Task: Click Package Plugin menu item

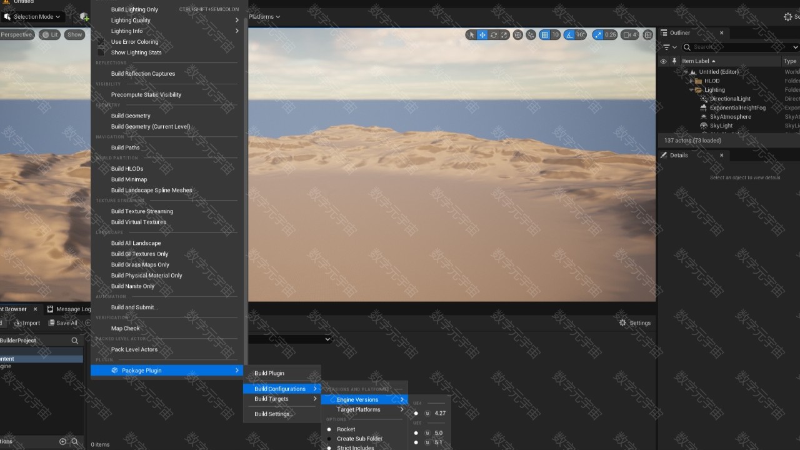Action: pyautogui.click(x=167, y=371)
